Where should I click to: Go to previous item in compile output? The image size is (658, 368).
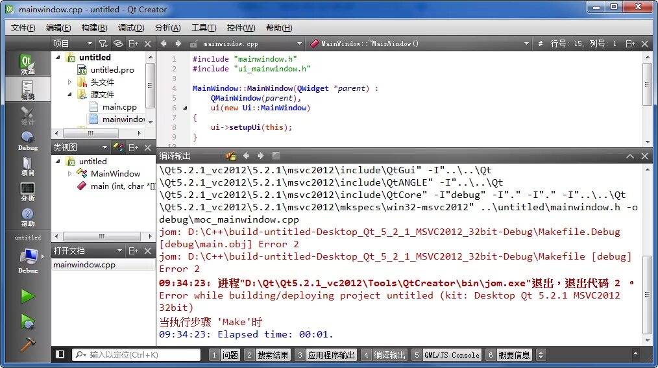pos(246,156)
